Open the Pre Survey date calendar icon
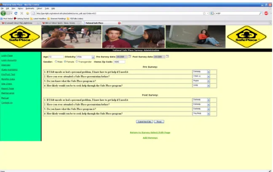Screen dimensions: 273x172 pyautogui.click(x=129, y=56)
